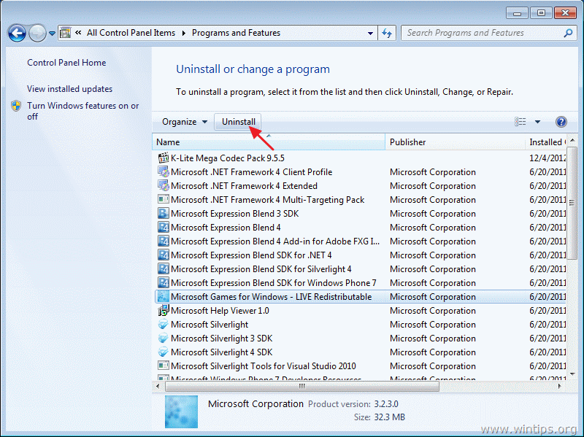Click the Size 32.3 MB value
The image size is (584, 437).
tap(390, 417)
